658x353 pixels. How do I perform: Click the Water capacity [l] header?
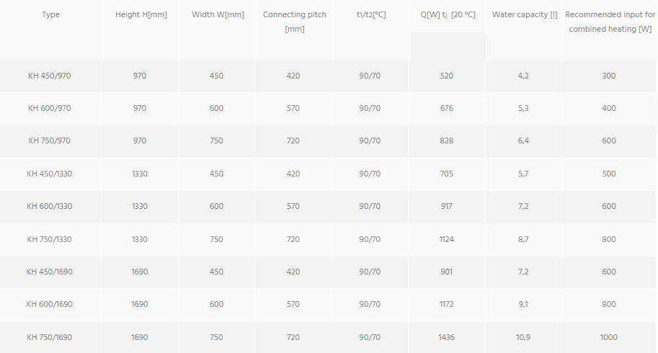click(x=523, y=15)
